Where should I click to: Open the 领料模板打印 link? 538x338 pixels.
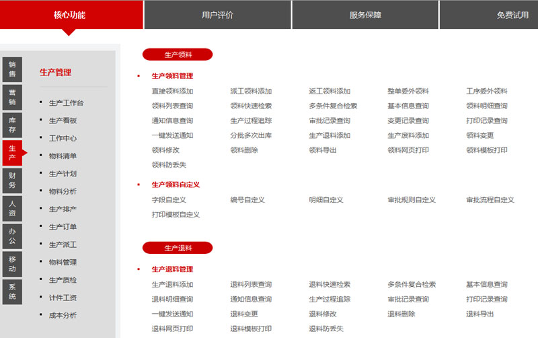[486, 150]
